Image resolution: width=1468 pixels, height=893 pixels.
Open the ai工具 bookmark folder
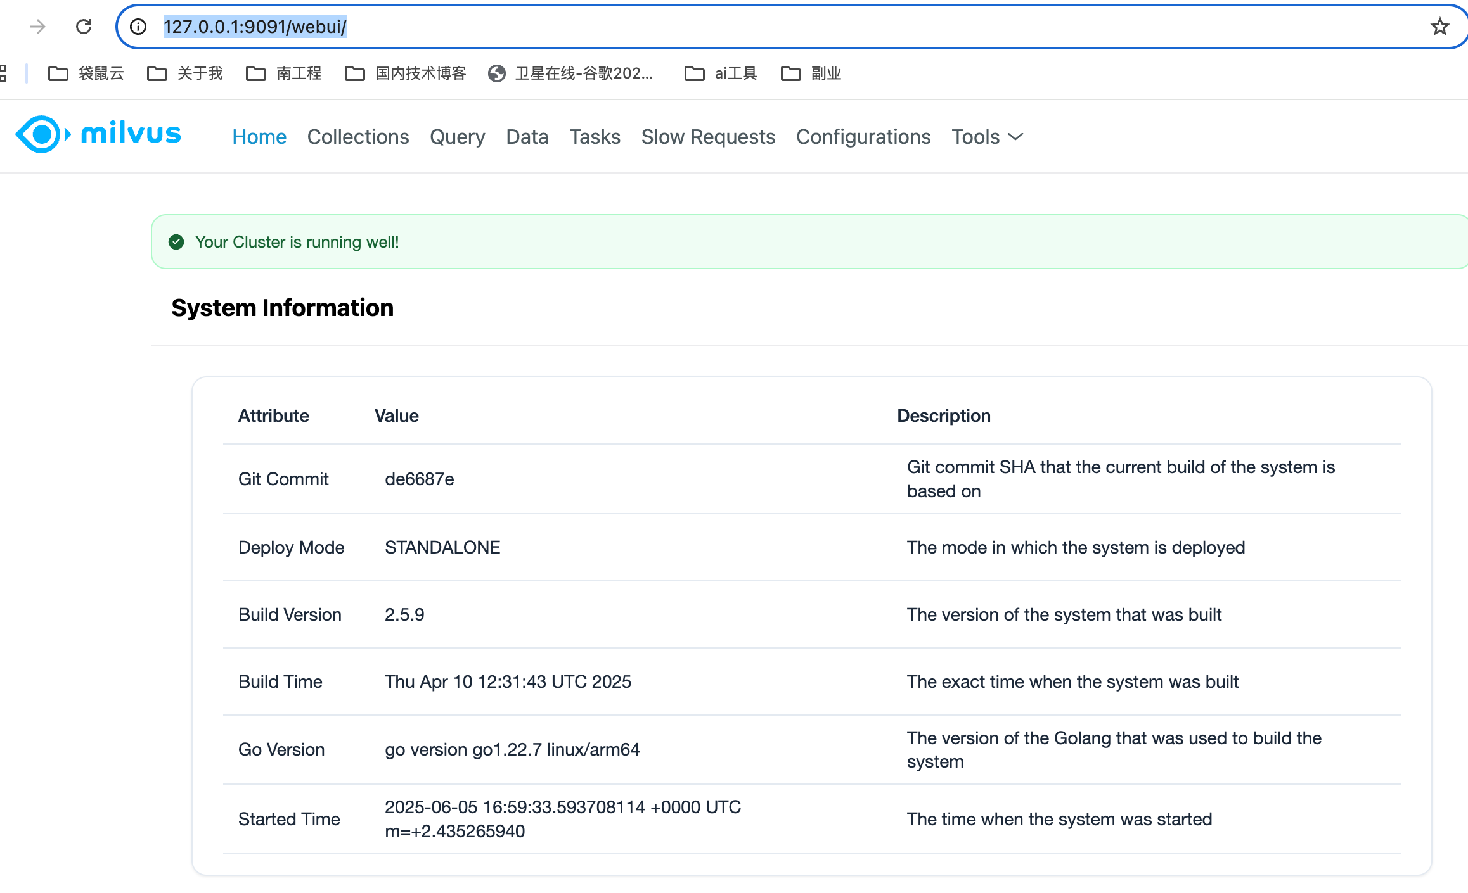pyautogui.click(x=721, y=73)
